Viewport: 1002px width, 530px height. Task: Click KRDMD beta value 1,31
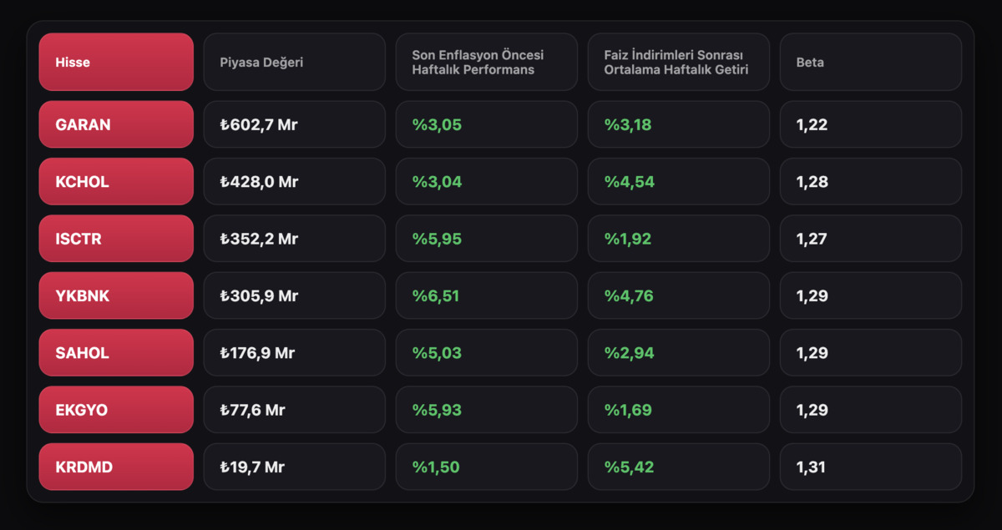coord(871,467)
